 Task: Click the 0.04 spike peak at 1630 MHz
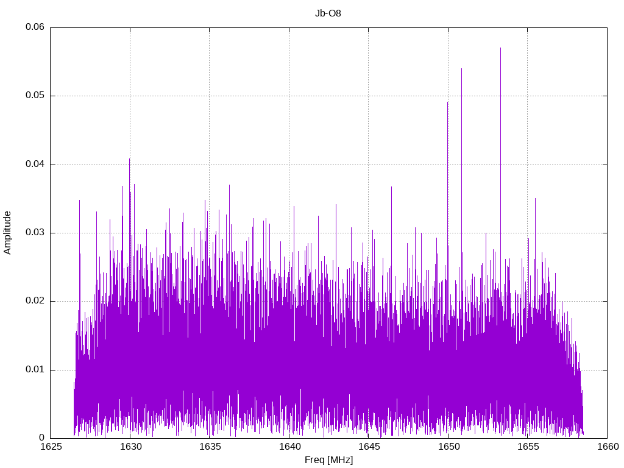129,159
